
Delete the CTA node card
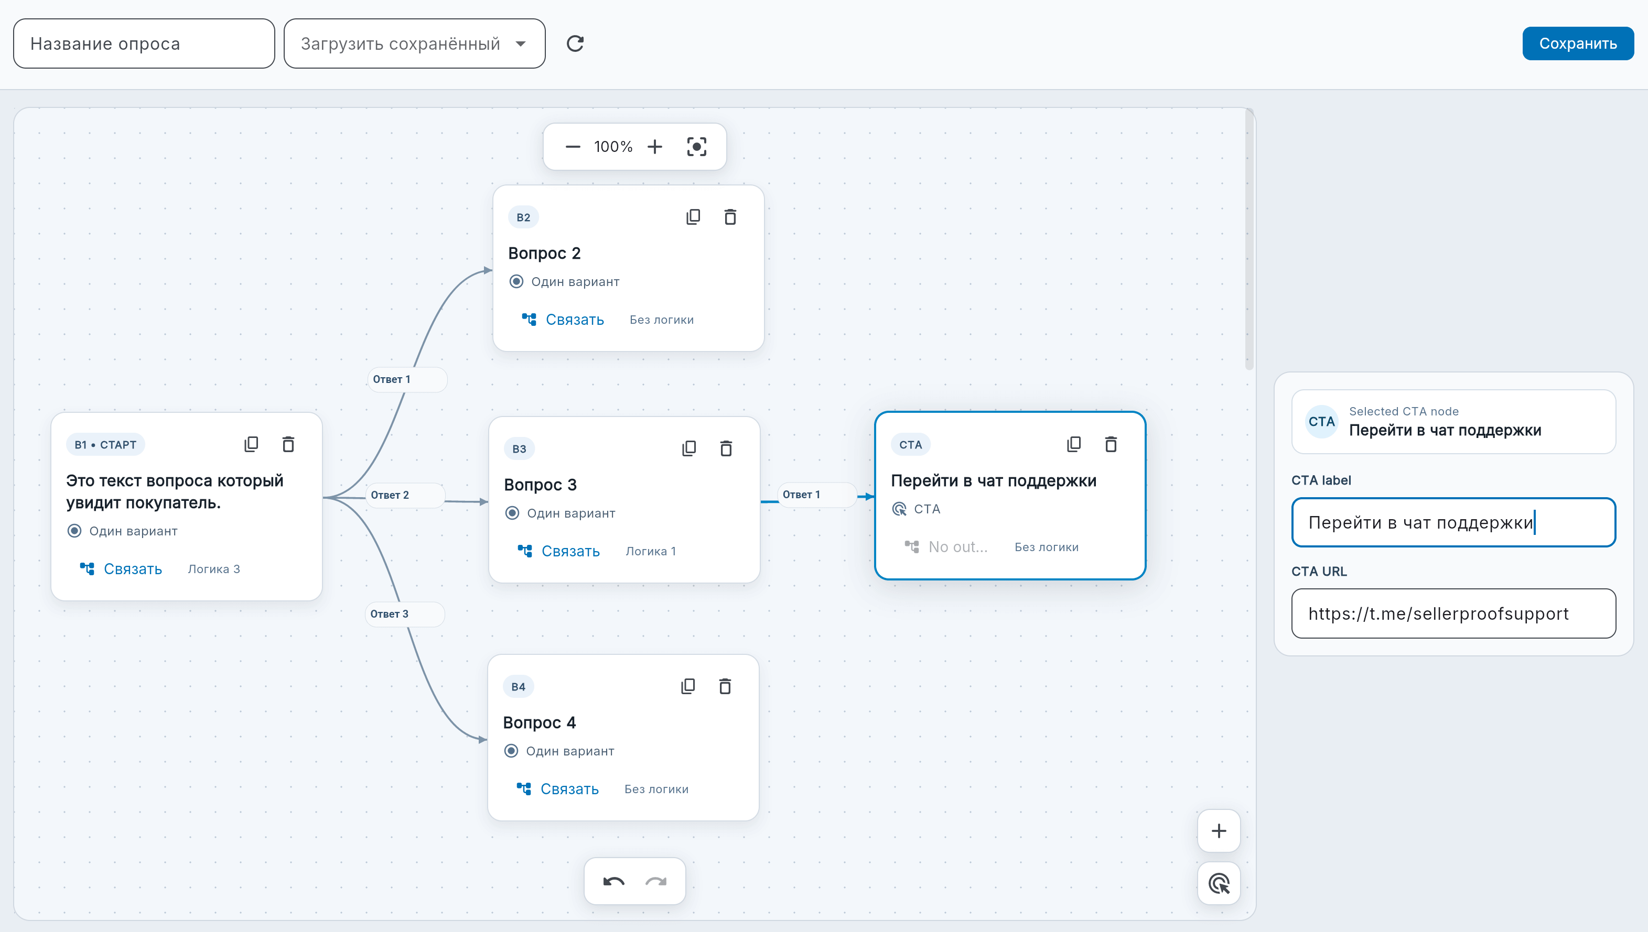(1111, 444)
